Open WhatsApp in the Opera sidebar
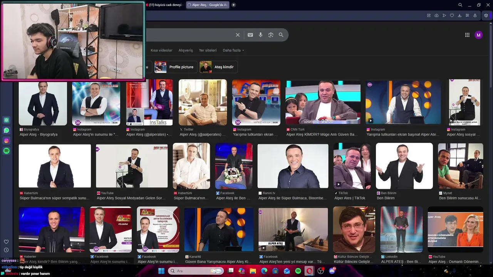Screen dimensions: 493x277 point(7,130)
